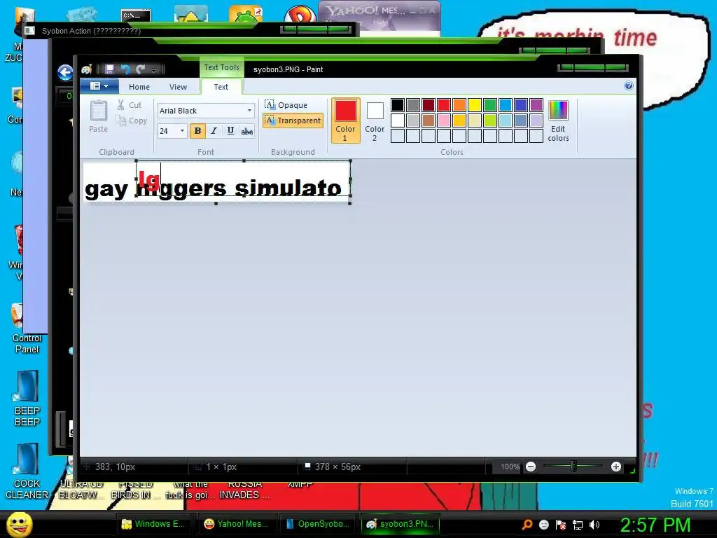Click the 2:57 PM taskbar clock
Viewport: 717px width, 538px height.
655,524
